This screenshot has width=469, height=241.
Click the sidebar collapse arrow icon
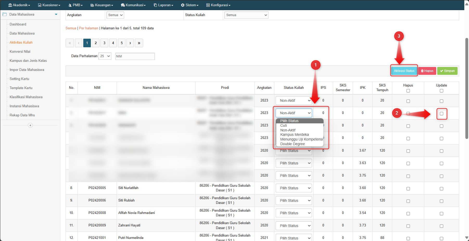[x=30, y=125]
